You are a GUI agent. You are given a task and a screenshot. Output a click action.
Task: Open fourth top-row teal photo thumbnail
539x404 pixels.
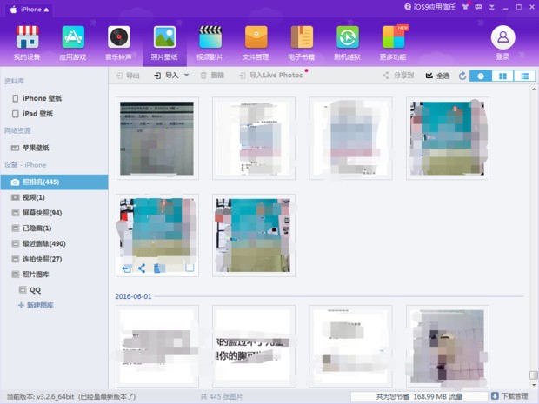tap(448, 138)
